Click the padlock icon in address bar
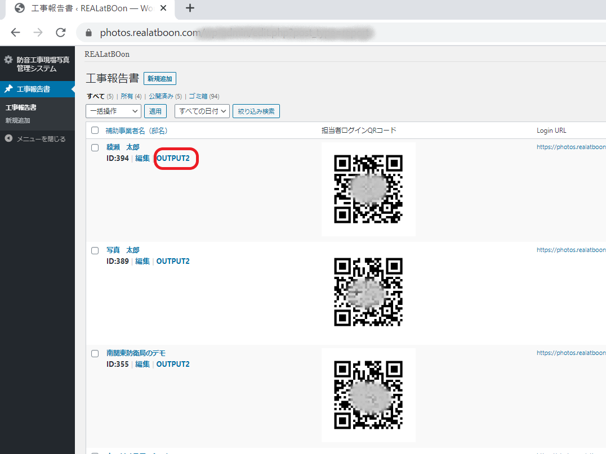The width and height of the screenshot is (606, 454). pos(88,33)
